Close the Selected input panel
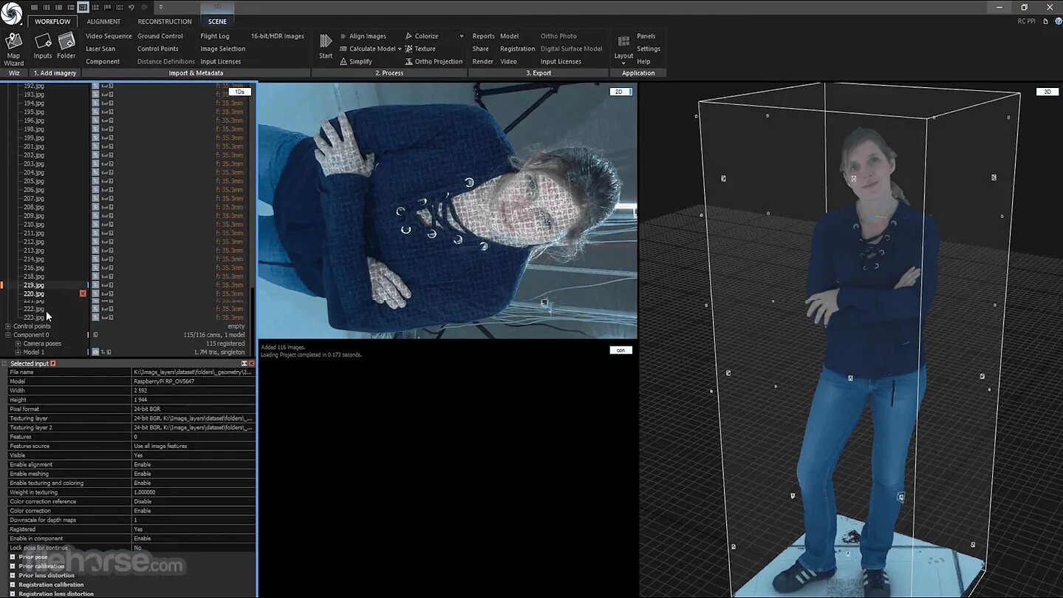The width and height of the screenshot is (1063, 598). coord(252,364)
